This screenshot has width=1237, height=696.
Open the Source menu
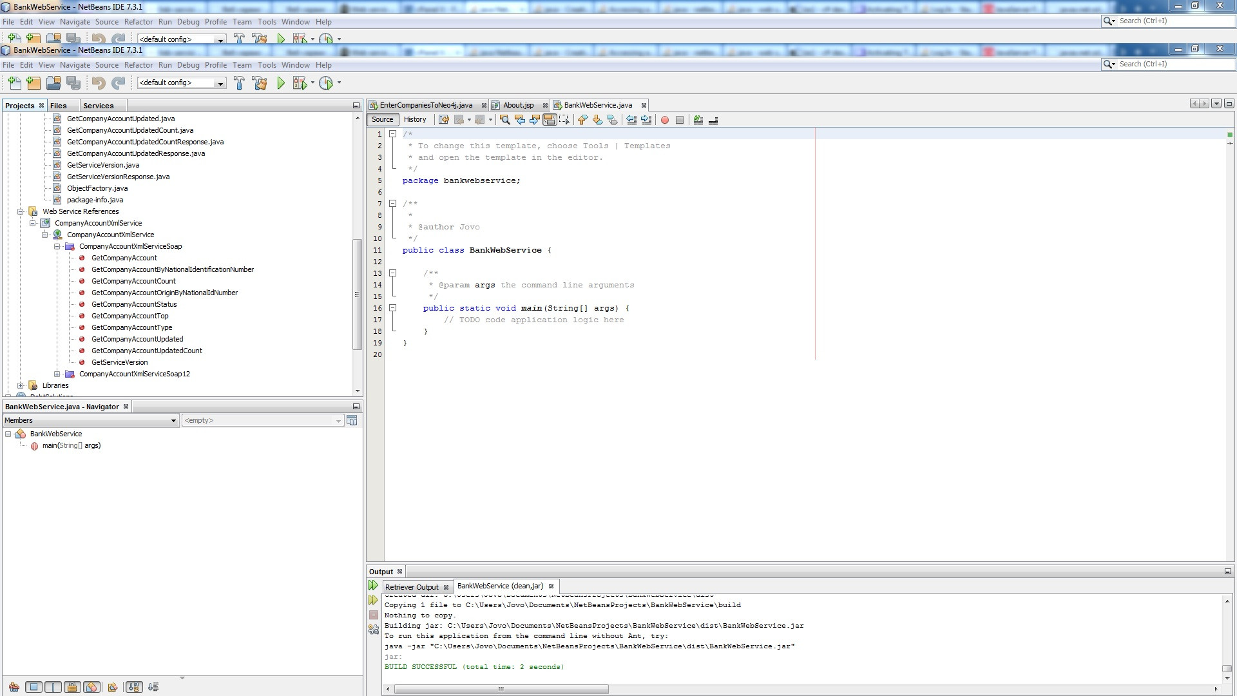click(x=107, y=65)
